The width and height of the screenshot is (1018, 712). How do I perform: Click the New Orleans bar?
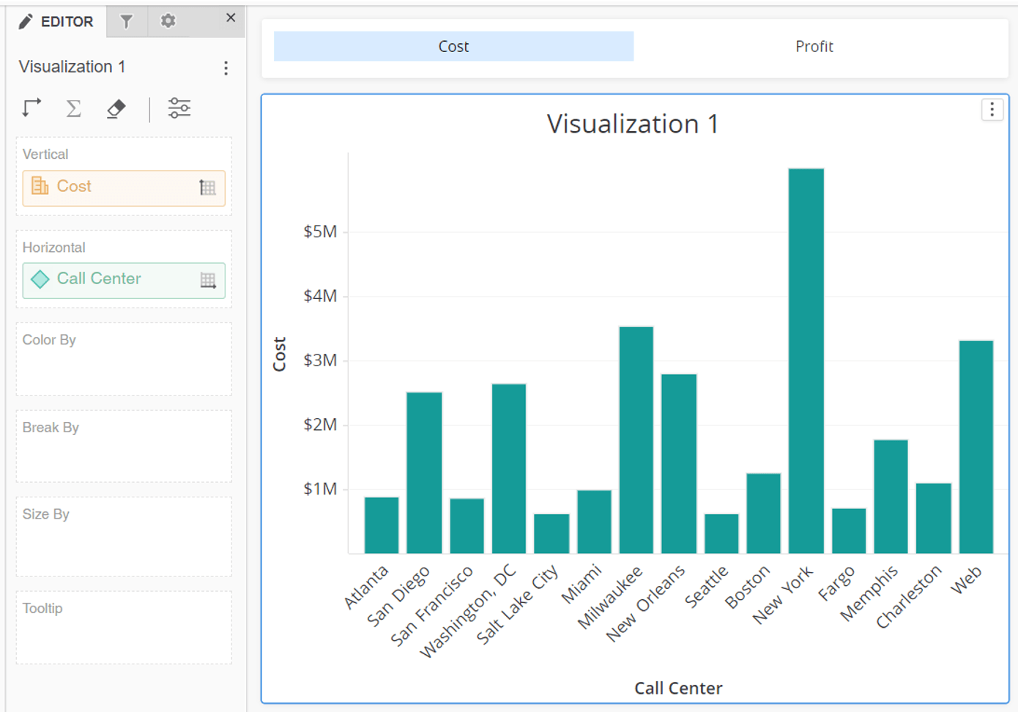point(679,464)
